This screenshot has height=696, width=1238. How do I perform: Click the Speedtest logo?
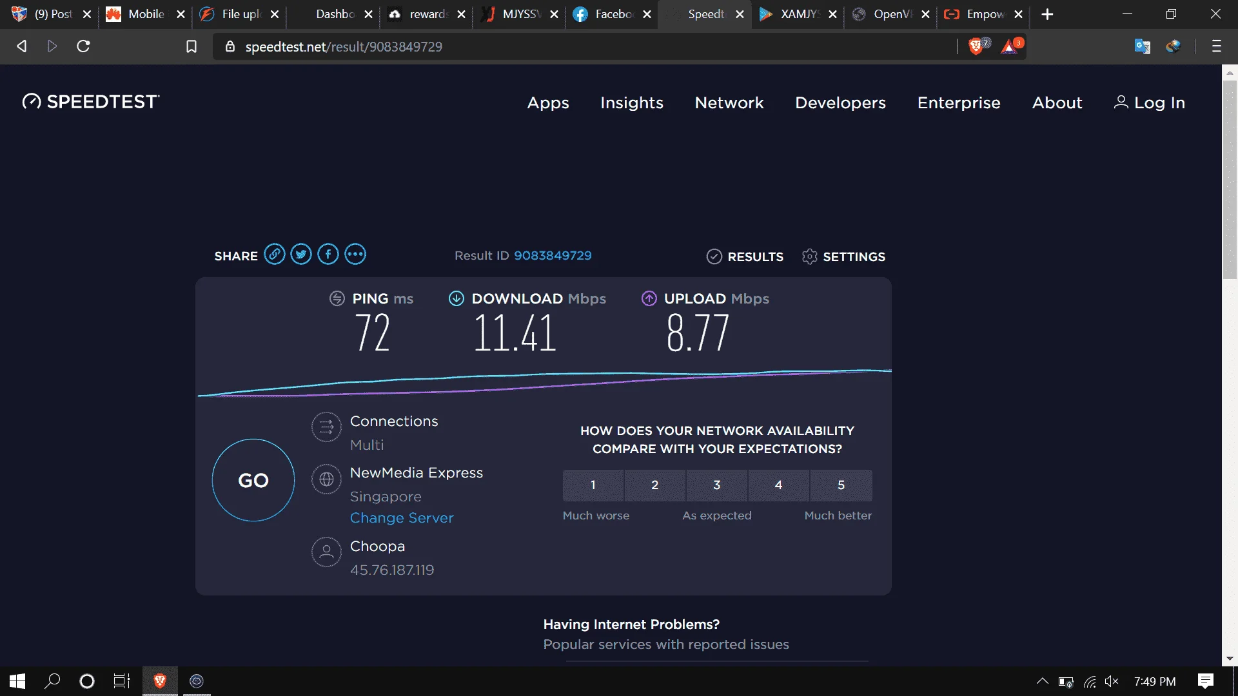tap(91, 102)
